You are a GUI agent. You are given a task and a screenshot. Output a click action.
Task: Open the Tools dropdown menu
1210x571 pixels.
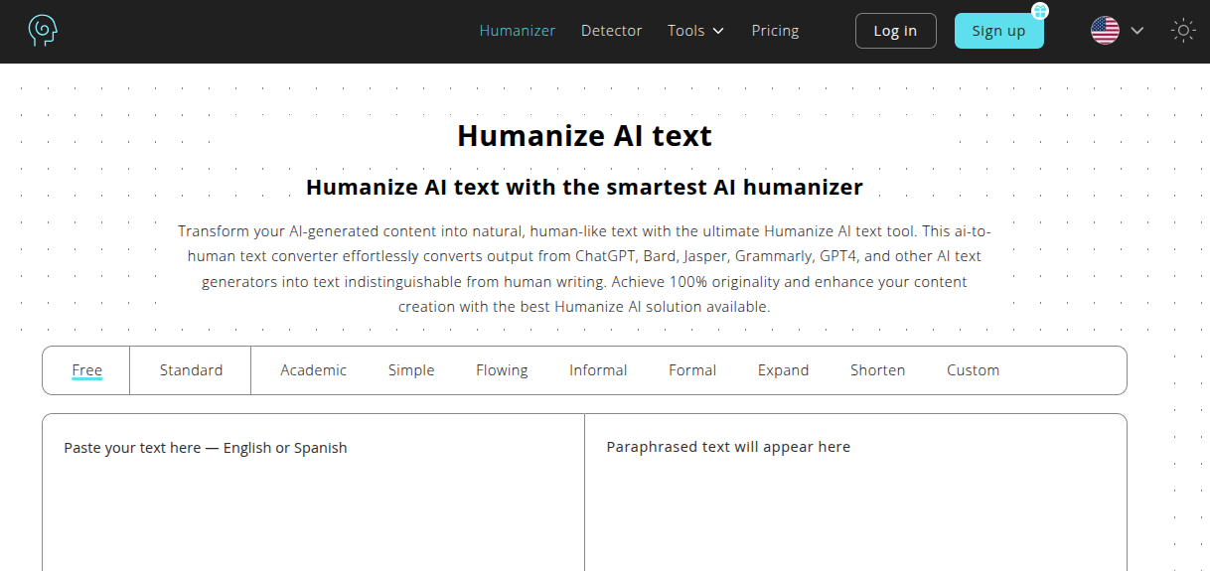click(x=695, y=31)
